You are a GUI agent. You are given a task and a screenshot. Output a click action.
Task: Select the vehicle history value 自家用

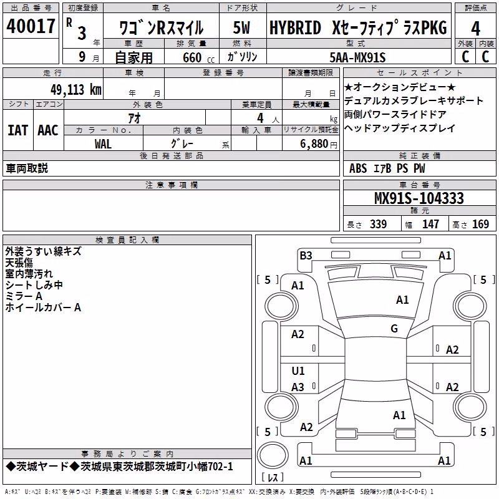pyautogui.click(x=133, y=57)
